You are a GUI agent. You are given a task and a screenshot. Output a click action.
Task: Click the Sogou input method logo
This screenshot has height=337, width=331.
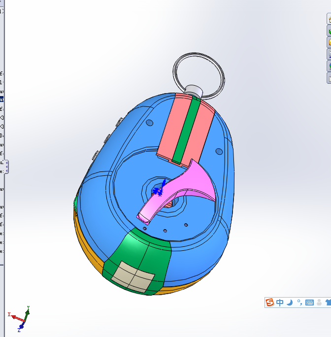[270, 303]
